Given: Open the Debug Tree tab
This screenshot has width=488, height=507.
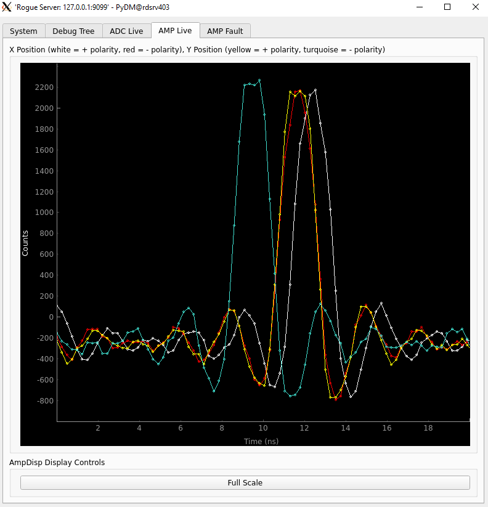Looking at the screenshot, I should click(73, 31).
